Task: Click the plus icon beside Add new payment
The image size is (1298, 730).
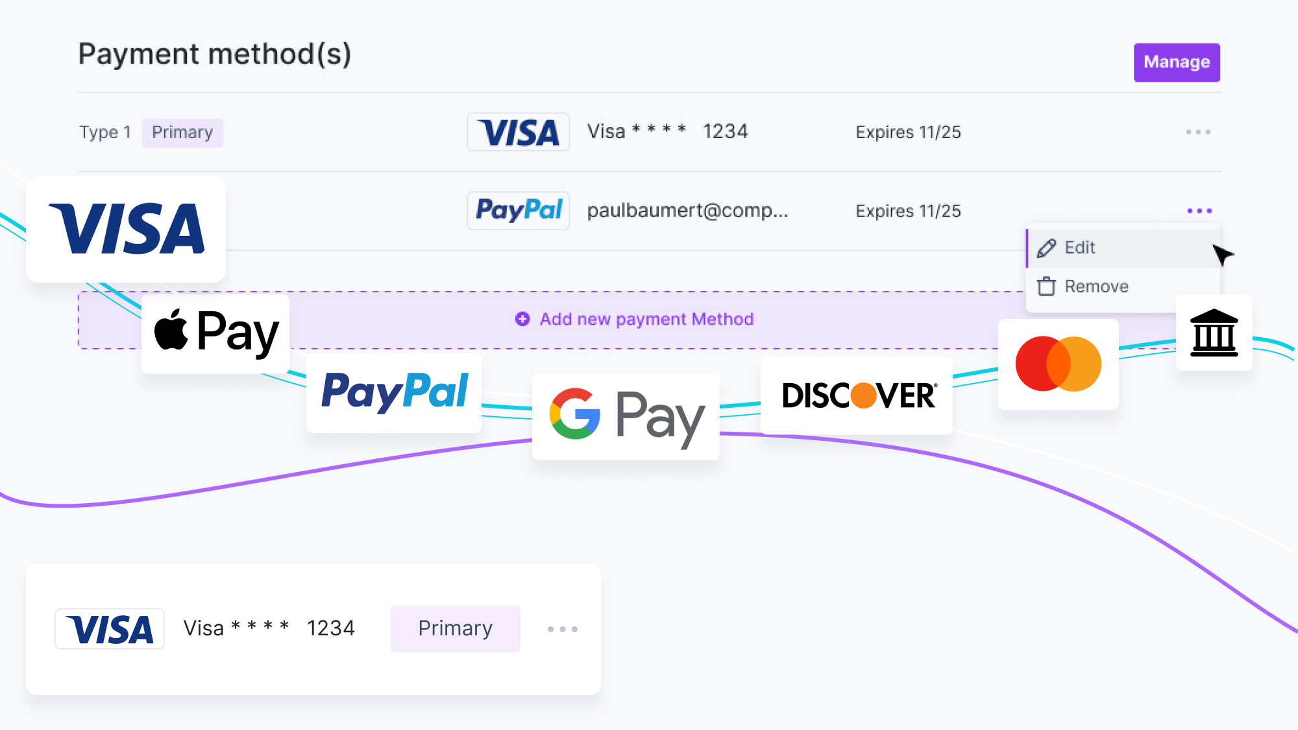Action: point(522,319)
